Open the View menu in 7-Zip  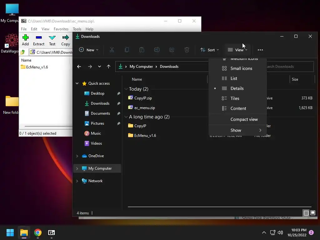coord(45,29)
